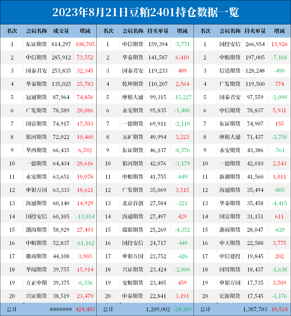The image size is (291, 316).
Task: Select member name 乾坤期货
Action: click(x=133, y=84)
